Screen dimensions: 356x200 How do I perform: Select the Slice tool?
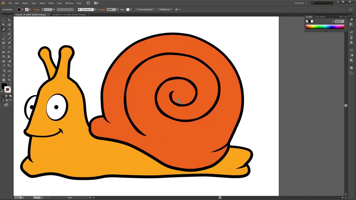coord(9,75)
